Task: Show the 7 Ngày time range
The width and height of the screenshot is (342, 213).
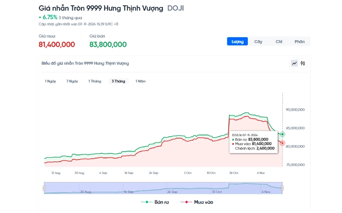Action: [x=72, y=81]
